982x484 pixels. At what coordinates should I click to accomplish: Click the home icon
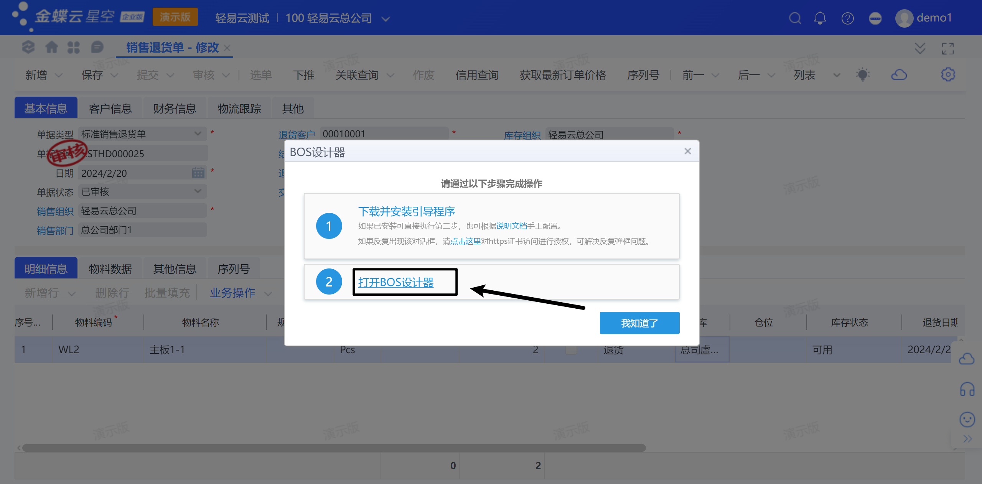coord(51,47)
